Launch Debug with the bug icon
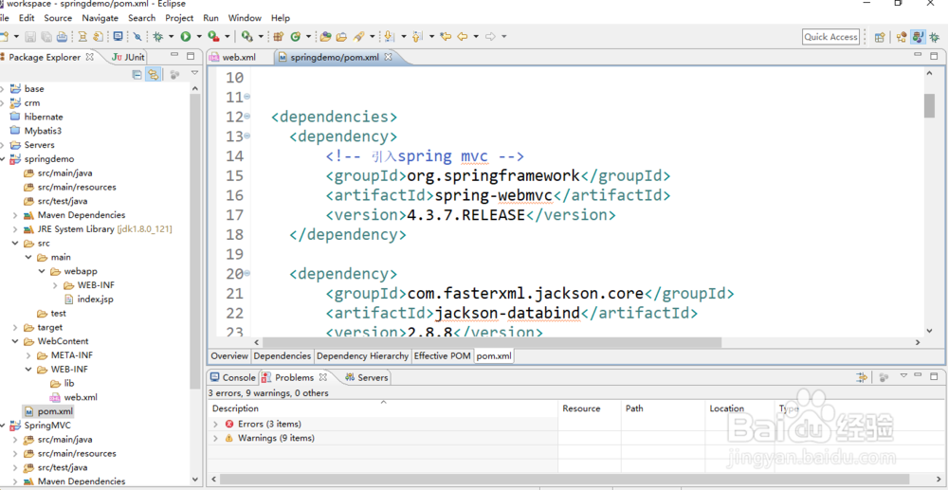The height and width of the screenshot is (490, 948). point(157,37)
